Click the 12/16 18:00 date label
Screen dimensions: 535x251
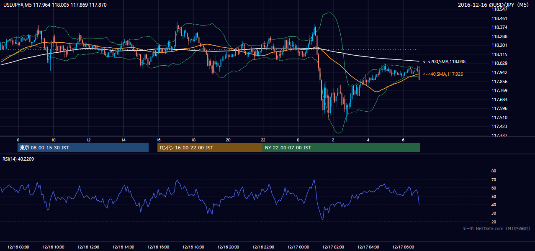[x=193, y=247]
